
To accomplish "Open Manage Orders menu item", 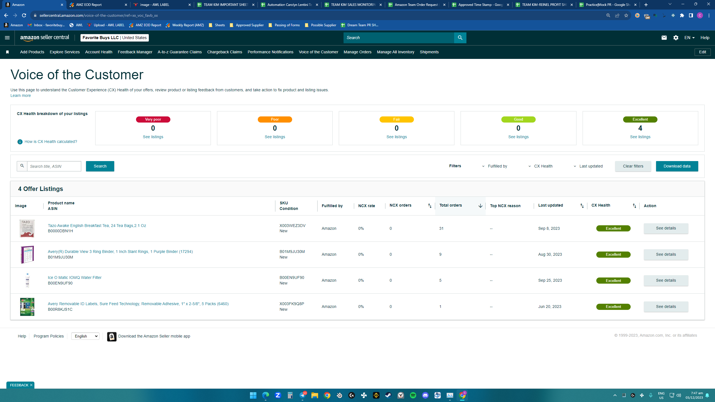I will pyautogui.click(x=357, y=52).
